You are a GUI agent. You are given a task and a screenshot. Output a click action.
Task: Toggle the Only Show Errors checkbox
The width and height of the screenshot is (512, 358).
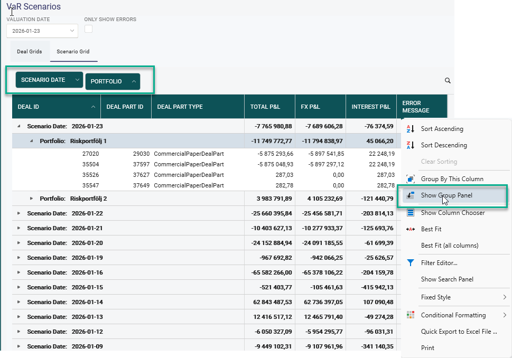(89, 29)
